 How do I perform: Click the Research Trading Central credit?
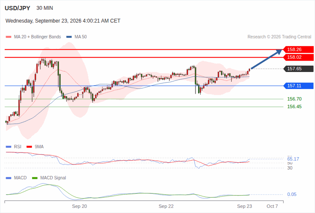pyautogui.click(x=279, y=37)
